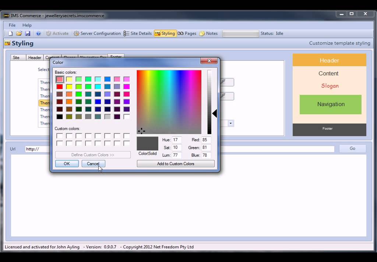The height and width of the screenshot is (262, 377).
Task: Click the Blue value field
Action: pos(206,155)
